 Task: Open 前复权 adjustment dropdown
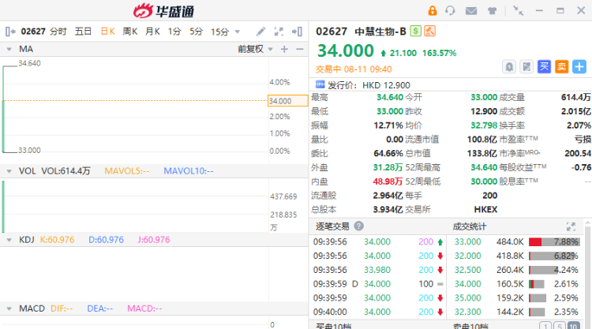(x=255, y=49)
